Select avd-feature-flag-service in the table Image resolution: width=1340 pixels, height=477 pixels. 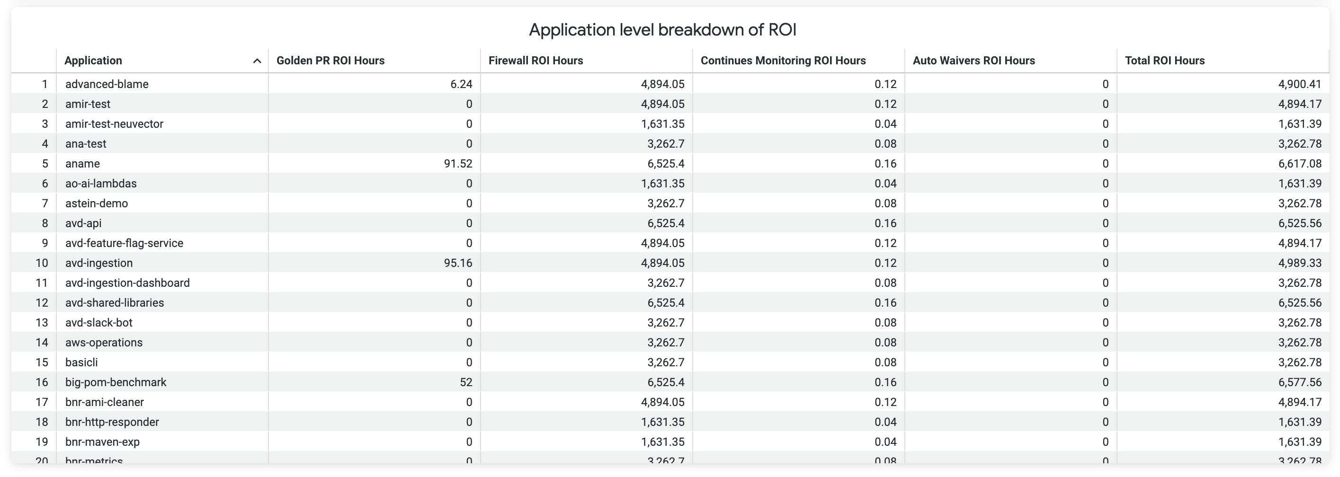pyautogui.click(x=124, y=243)
